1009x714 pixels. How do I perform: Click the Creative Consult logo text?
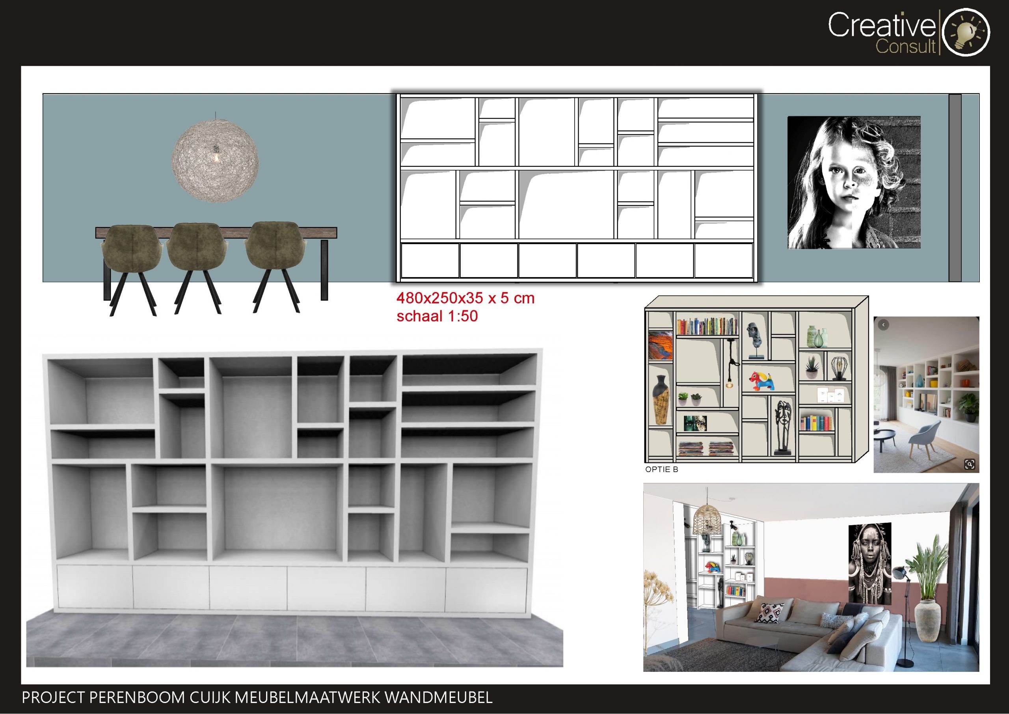[882, 33]
